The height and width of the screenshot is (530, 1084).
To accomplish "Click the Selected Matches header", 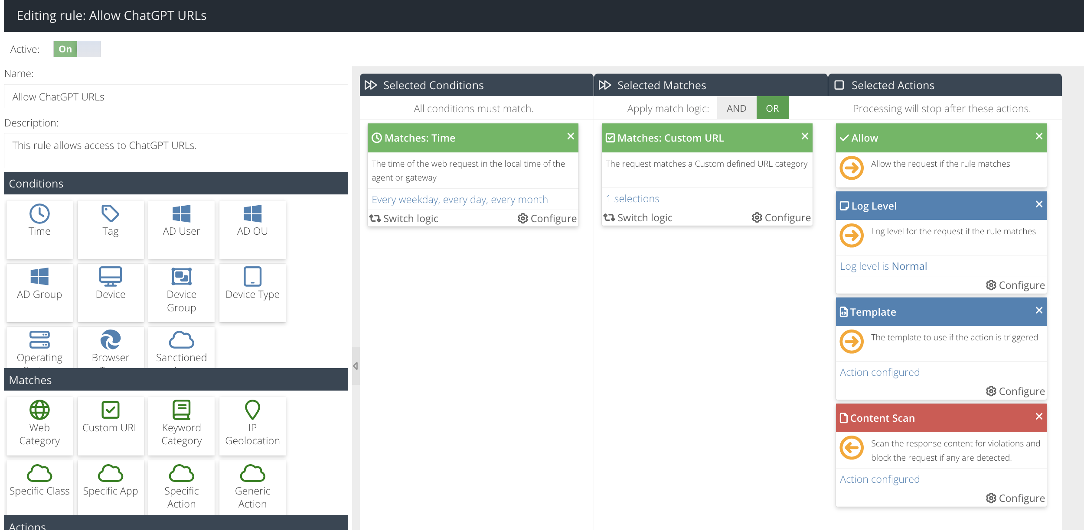I will click(710, 85).
